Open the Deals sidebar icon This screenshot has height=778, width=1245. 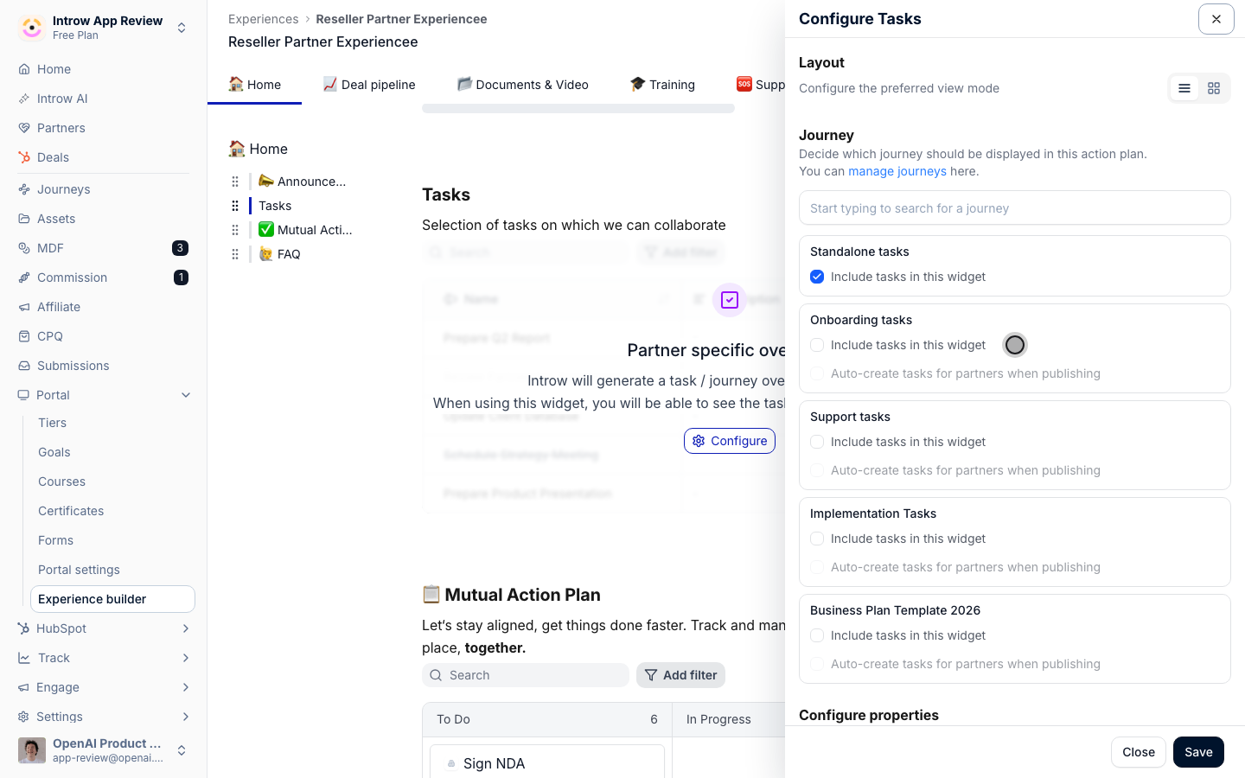coord(24,157)
